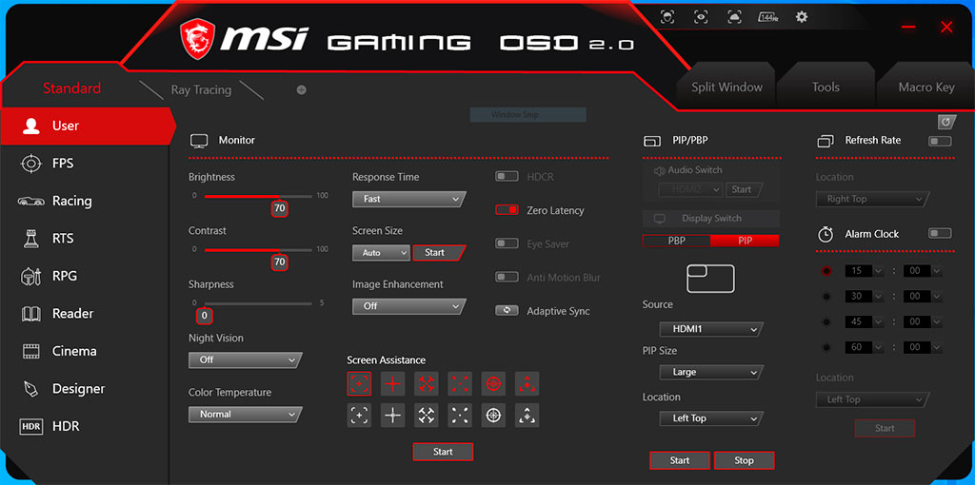The image size is (975, 485).
Task: Enable the Refresh Rate toggle
Action: tap(940, 141)
